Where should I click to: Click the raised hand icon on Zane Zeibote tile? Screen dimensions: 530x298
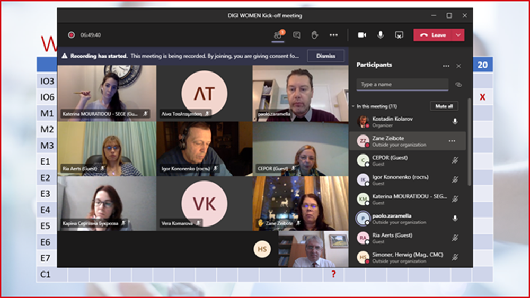click(261, 223)
